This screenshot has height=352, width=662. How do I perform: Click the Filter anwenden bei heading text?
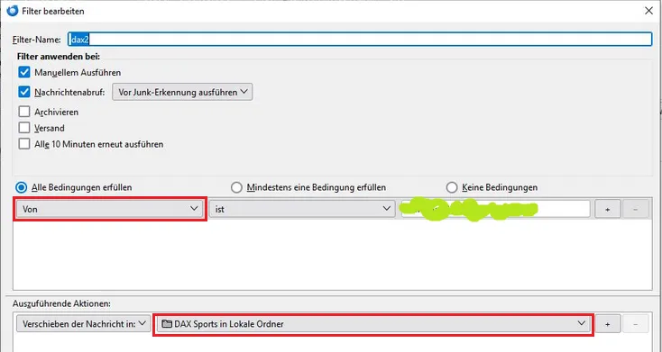click(x=59, y=56)
